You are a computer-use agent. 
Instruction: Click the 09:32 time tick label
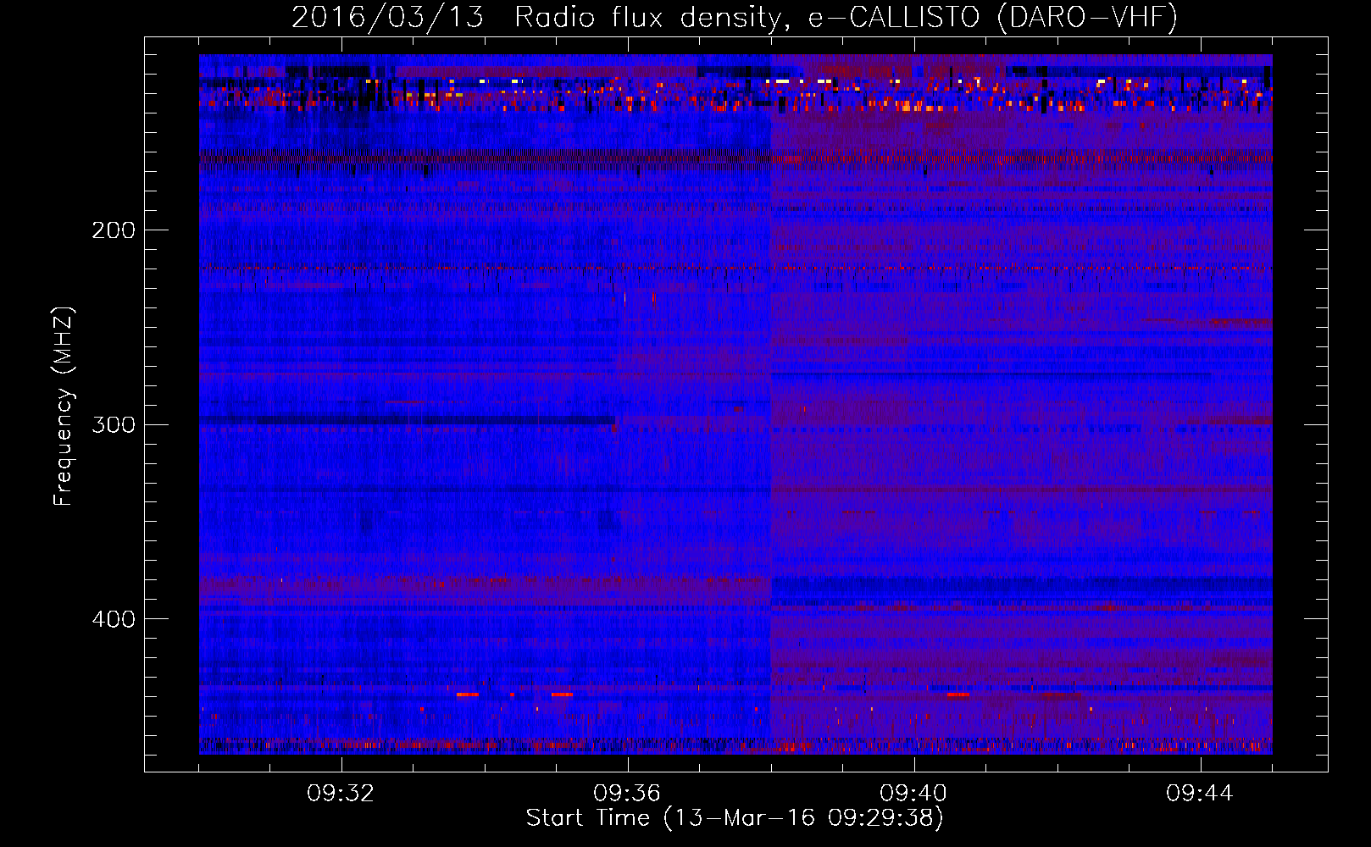point(341,794)
